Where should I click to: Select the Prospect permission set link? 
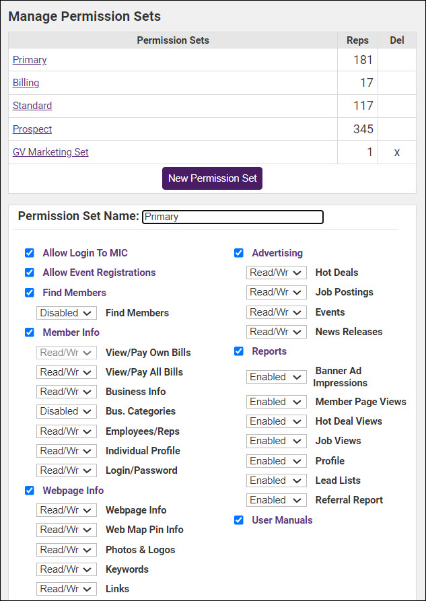32,129
